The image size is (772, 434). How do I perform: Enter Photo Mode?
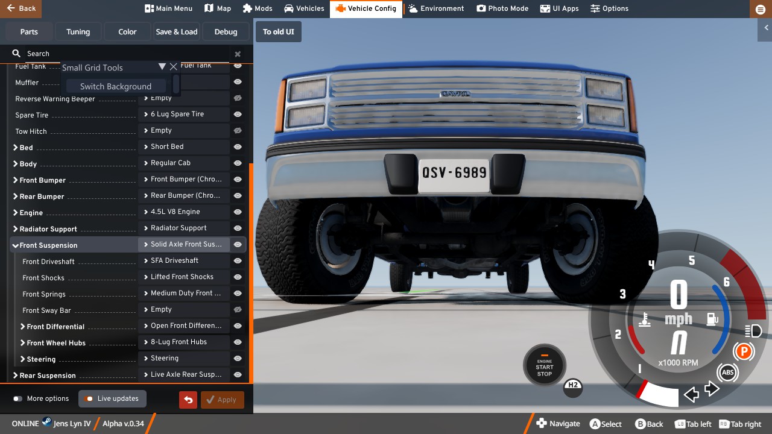502,8
